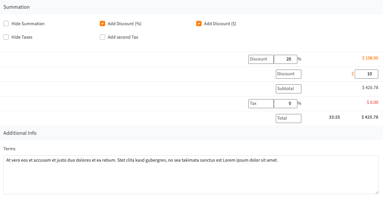Uncheck the Add Discount (%) checkbox

click(102, 24)
